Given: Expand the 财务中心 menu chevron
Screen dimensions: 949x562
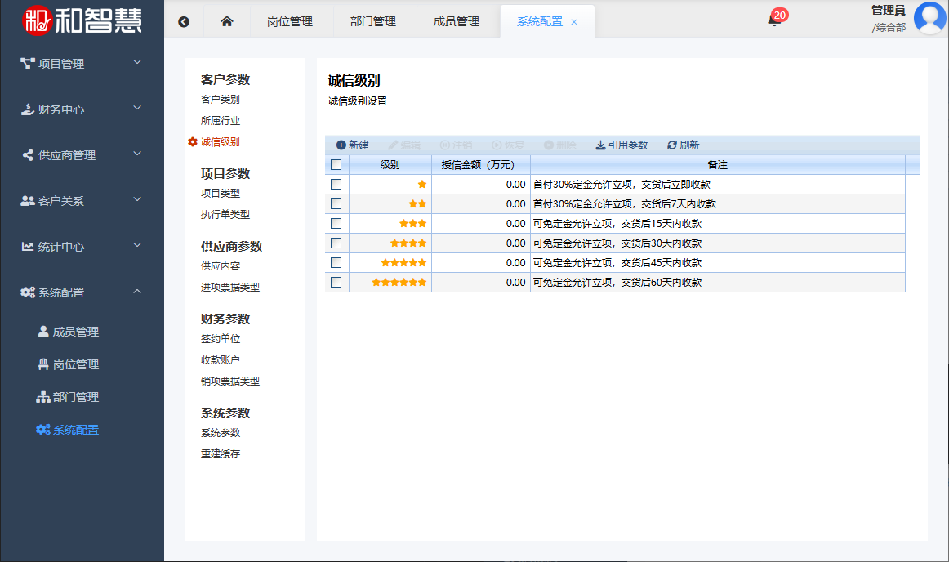Looking at the screenshot, I should (x=137, y=108).
